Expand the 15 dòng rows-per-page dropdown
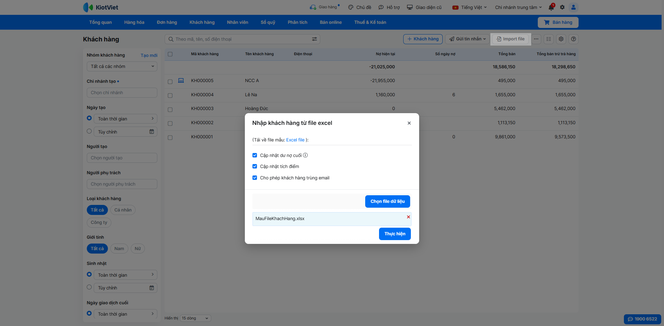The height and width of the screenshot is (326, 664). [195, 318]
